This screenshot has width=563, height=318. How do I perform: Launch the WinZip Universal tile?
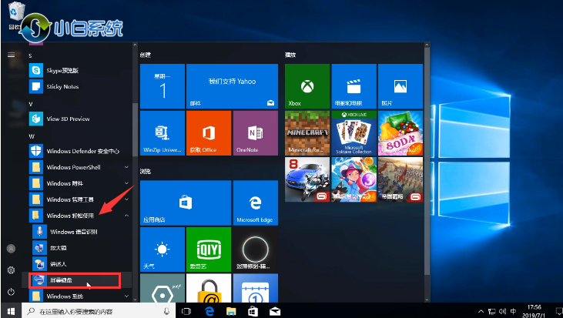[x=162, y=132]
